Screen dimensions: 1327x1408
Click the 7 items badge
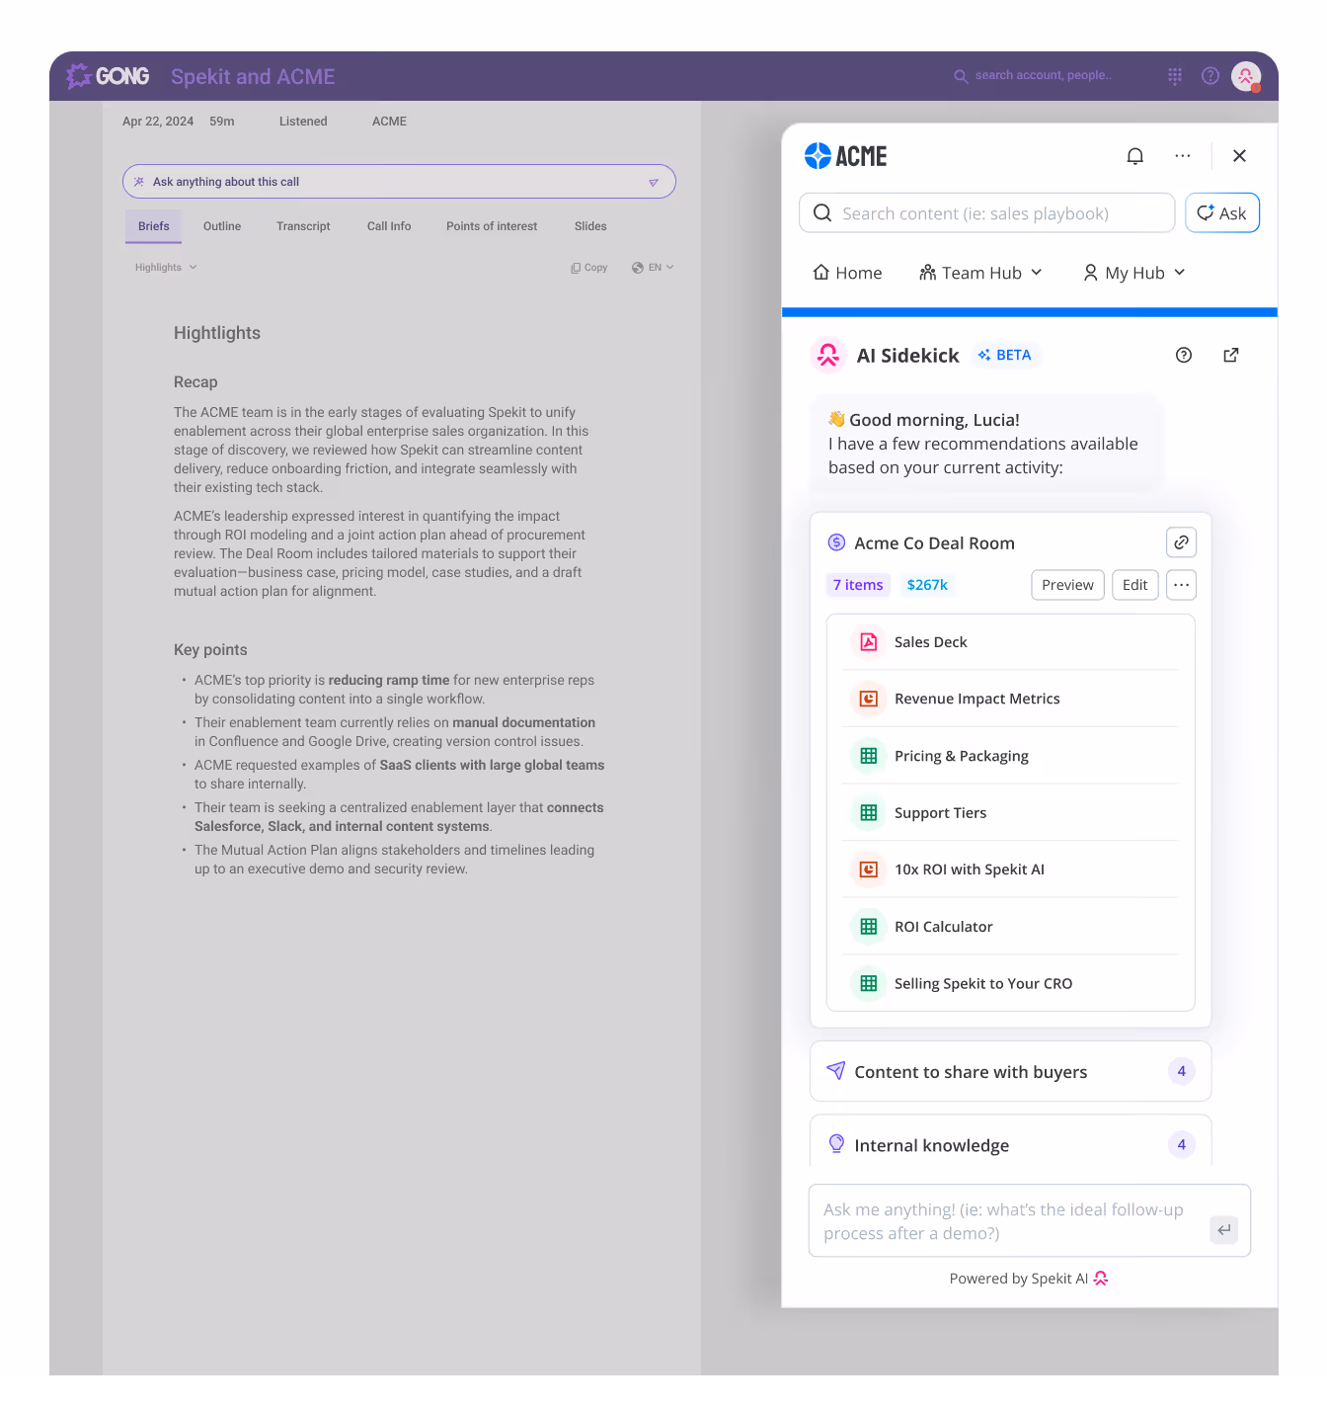pos(858,585)
